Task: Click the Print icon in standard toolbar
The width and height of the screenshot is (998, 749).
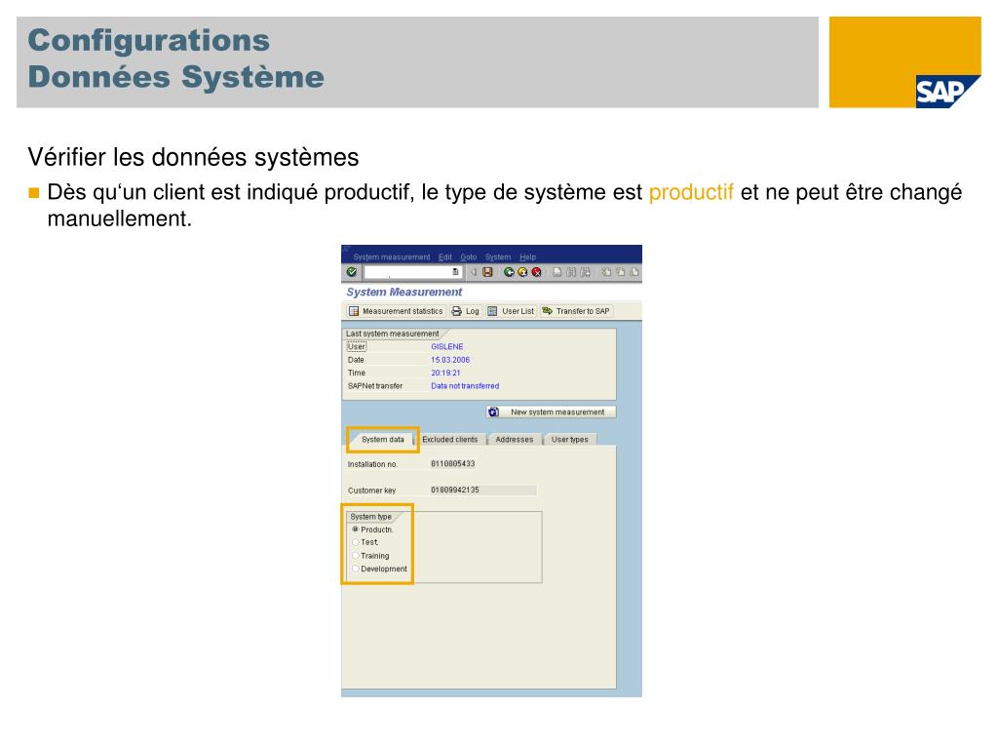Action: pos(557,272)
